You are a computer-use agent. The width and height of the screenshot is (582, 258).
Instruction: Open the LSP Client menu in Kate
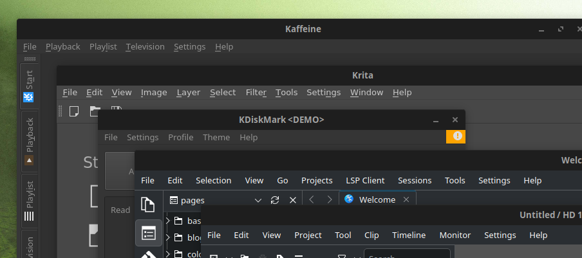(365, 181)
